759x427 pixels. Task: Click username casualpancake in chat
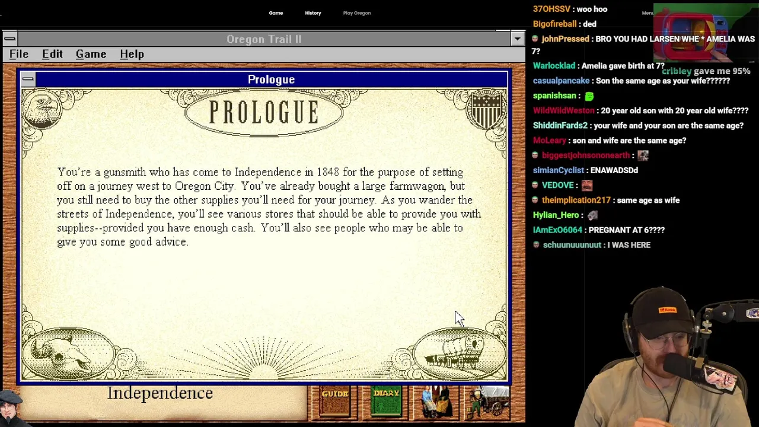[561, 81]
